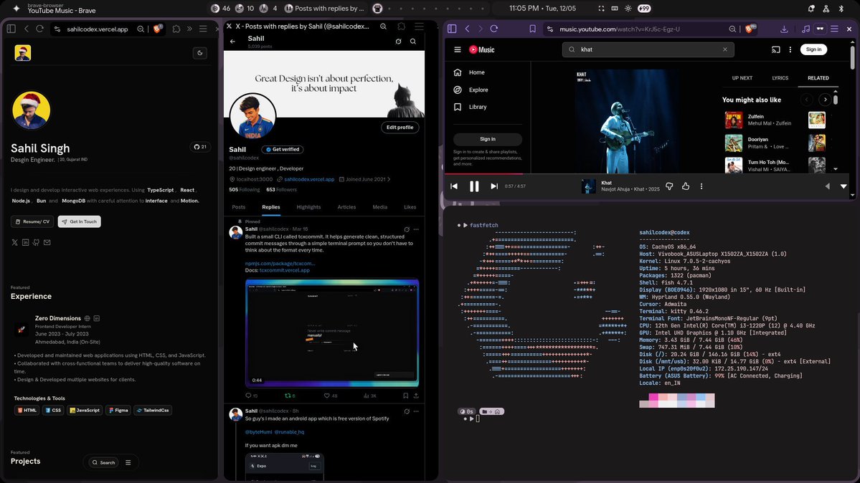Click the Cast icon in YouTube Music
This screenshot has height=483, width=860.
pyautogui.click(x=775, y=49)
